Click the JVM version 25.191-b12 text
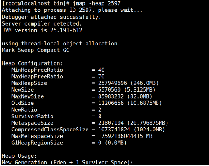Screen dimensions: 209x166 click(x=42, y=30)
